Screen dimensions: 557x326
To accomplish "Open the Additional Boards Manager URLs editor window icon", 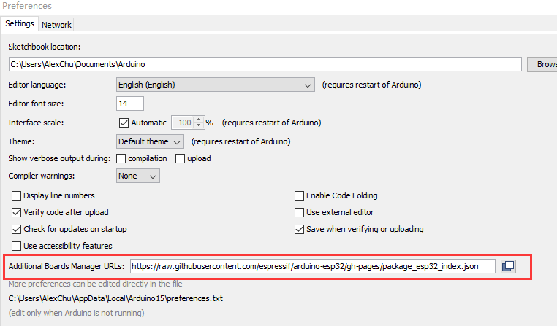I will click(x=508, y=266).
